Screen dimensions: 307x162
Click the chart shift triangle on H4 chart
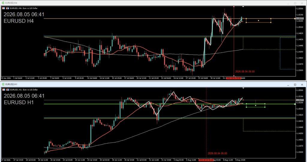point(243,7)
